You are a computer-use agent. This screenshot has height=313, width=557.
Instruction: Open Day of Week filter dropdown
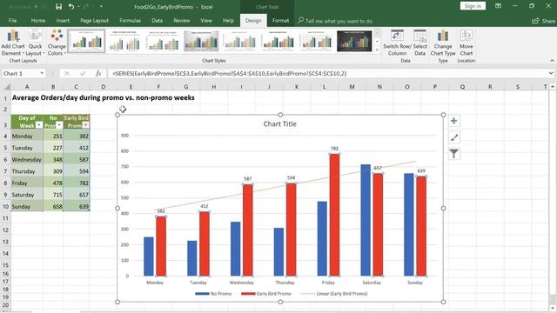click(38, 125)
